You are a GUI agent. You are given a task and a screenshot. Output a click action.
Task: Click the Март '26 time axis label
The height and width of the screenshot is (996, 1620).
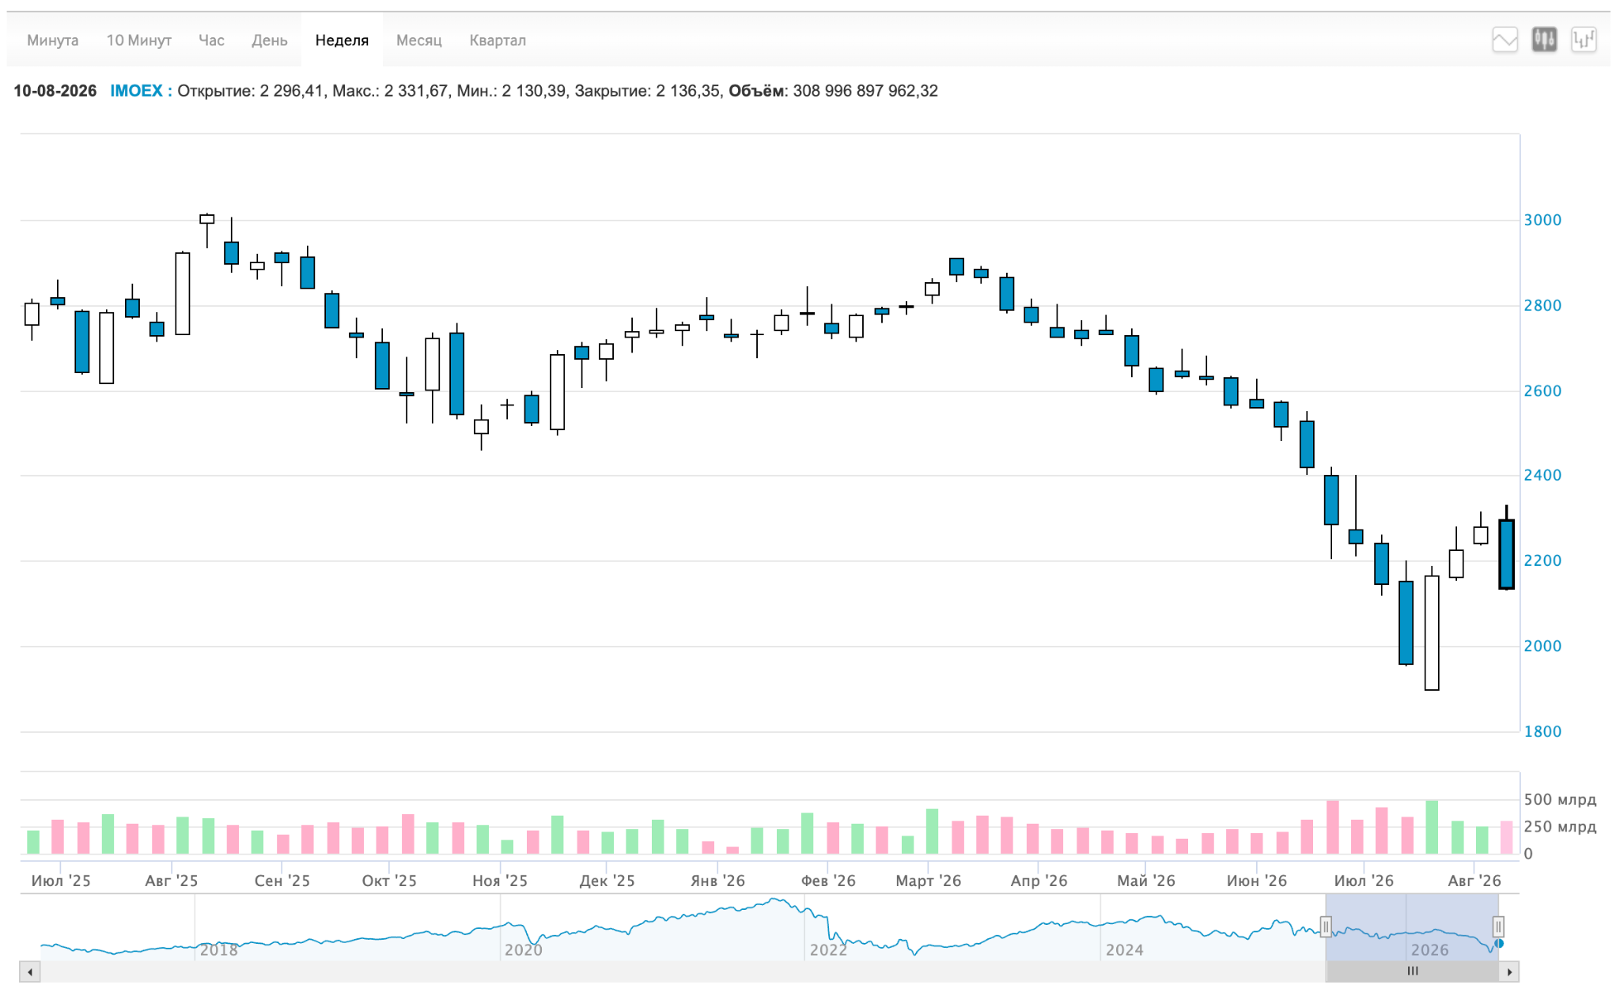click(x=929, y=881)
